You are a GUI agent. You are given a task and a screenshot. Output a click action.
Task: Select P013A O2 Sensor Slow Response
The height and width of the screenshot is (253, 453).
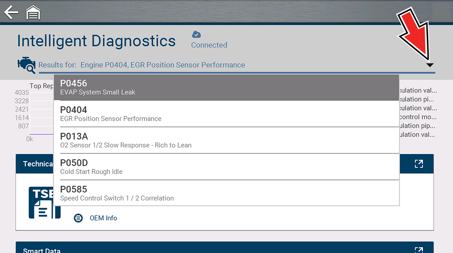[x=226, y=141]
